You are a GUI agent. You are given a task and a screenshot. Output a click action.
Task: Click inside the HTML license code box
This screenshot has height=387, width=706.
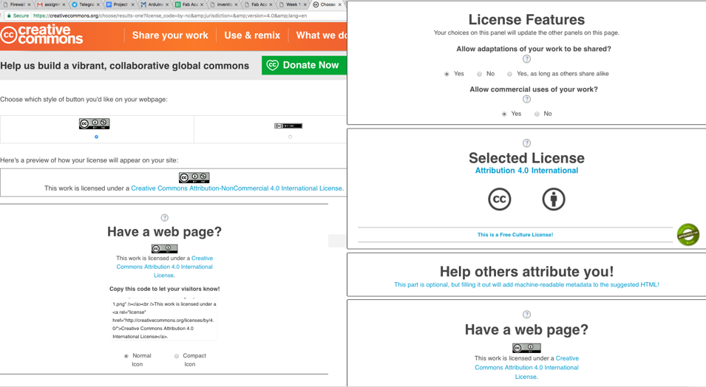pyautogui.click(x=164, y=320)
